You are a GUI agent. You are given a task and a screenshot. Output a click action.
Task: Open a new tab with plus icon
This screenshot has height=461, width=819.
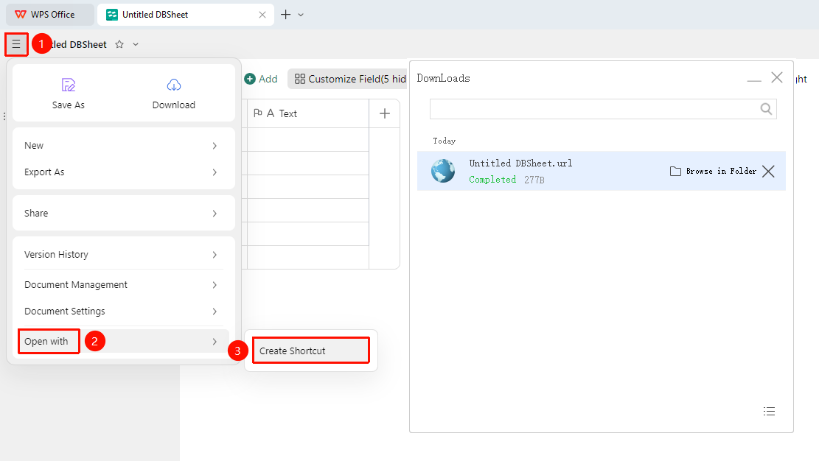286,15
